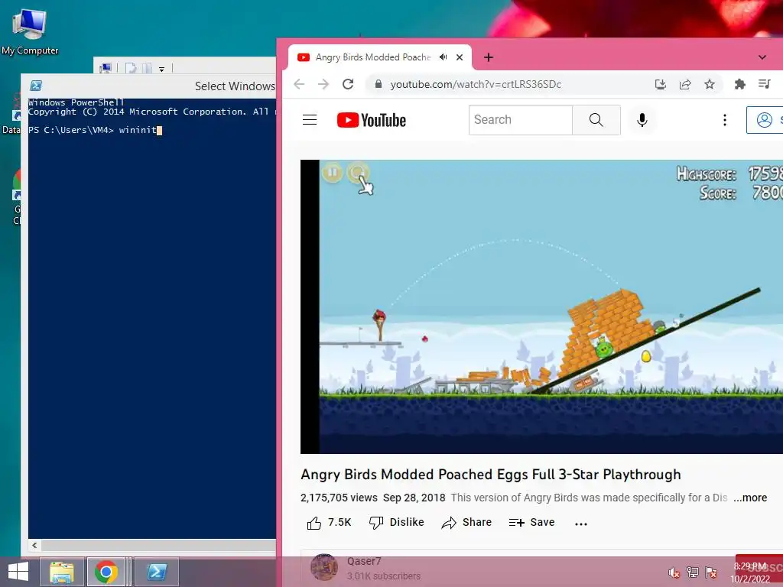The width and height of the screenshot is (783, 587).
Task: Click the in-video restart level icon
Action: 358,173
